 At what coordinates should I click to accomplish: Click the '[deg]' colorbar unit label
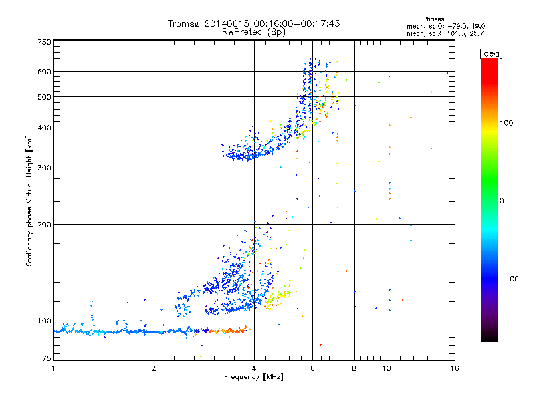[492, 54]
